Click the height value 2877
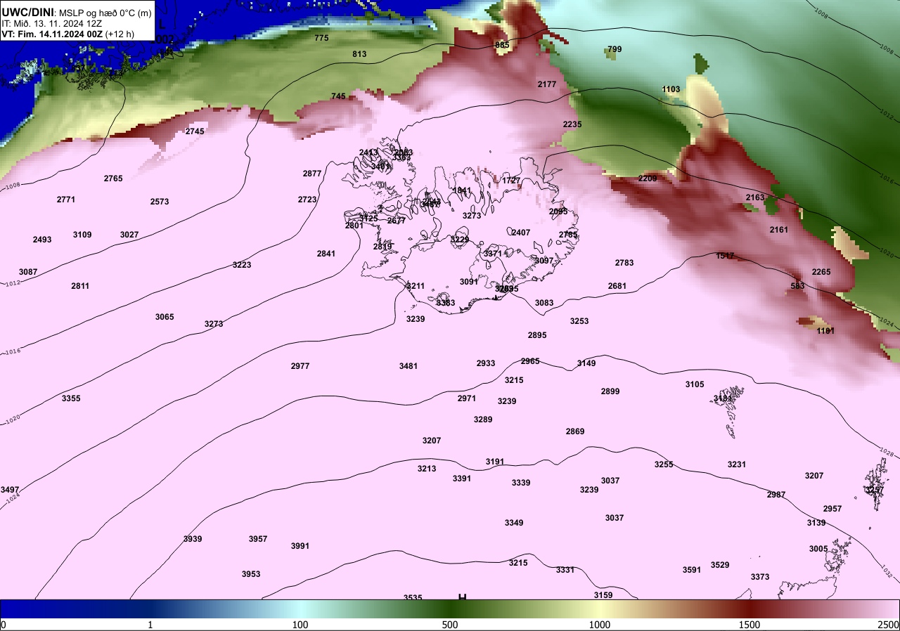 (312, 174)
